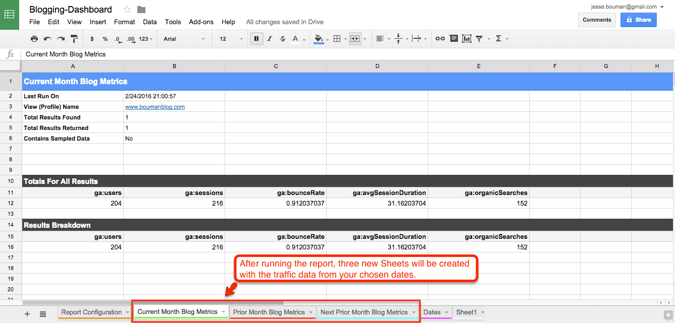Toggle italic formatting
The image size is (675, 323).
tap(269, 38)
